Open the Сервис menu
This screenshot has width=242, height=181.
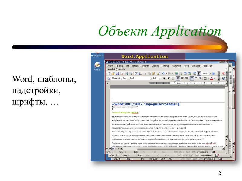(x=155, y=66)
